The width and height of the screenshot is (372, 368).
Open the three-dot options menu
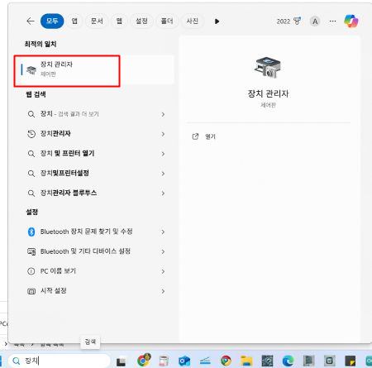coord(332,22)
